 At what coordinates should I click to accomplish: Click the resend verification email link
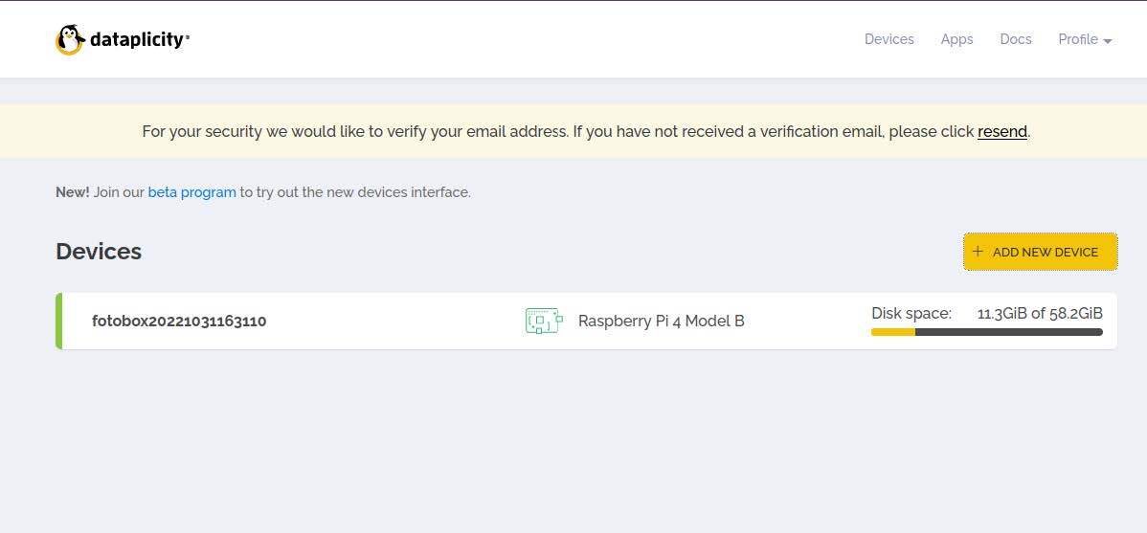tap(1002, 132)
